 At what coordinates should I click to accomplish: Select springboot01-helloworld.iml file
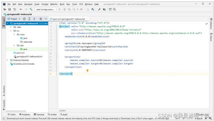coord(29,57)
